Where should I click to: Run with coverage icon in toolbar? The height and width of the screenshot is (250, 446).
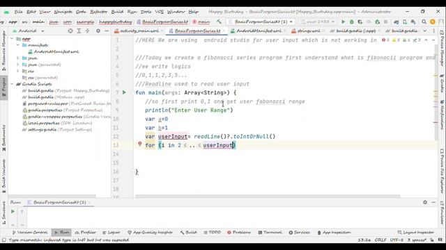[x=360, y=22]
